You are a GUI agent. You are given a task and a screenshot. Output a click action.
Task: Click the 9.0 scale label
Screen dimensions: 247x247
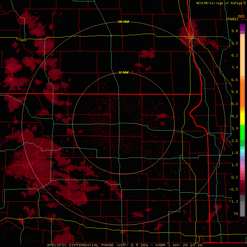pos(235,43)
